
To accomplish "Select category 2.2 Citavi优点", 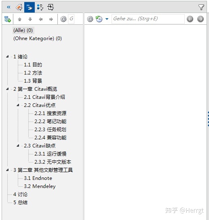I will (40, 105).
